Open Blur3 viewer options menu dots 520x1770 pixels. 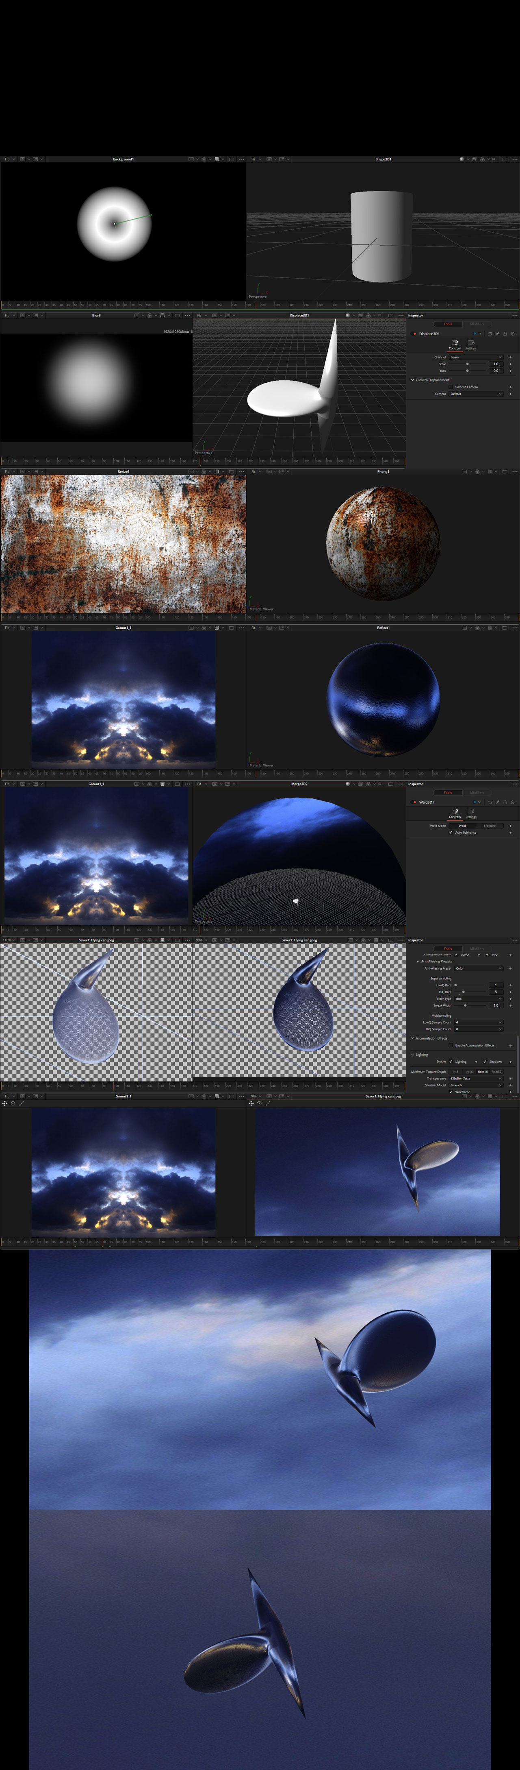point(188,315)
